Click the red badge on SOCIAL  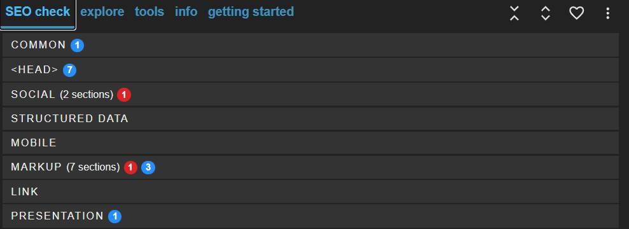(124, 95)
